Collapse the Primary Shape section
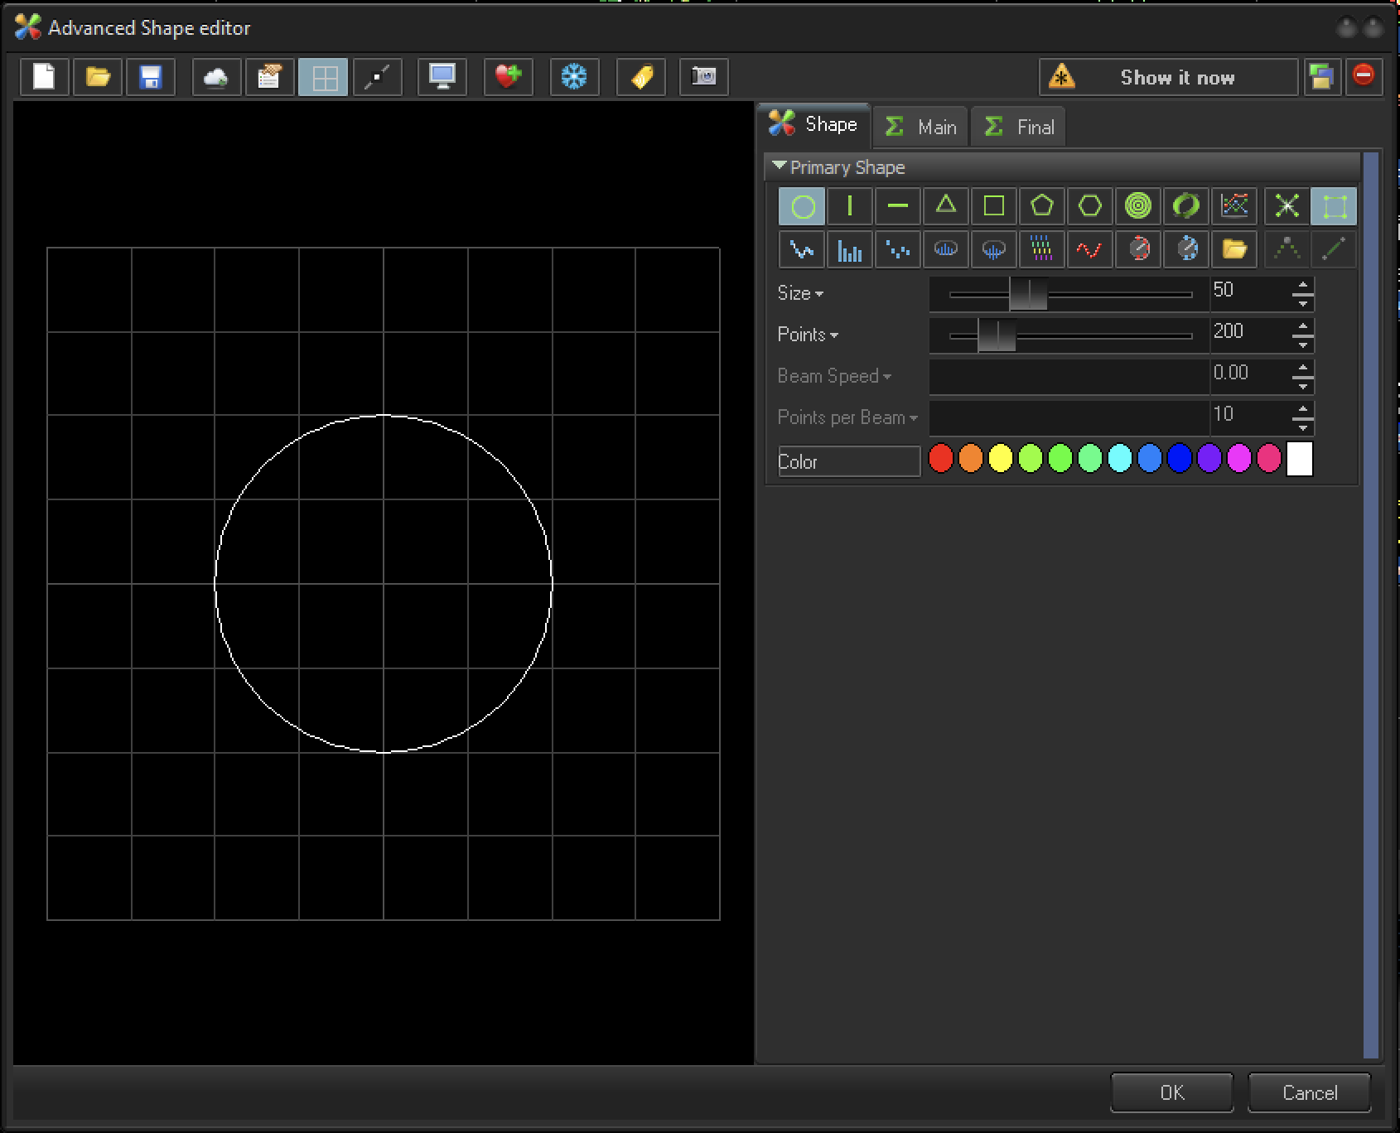The width and height of the screenshot is (1400, 1133). pyautogui.click(x=779, y=166)
